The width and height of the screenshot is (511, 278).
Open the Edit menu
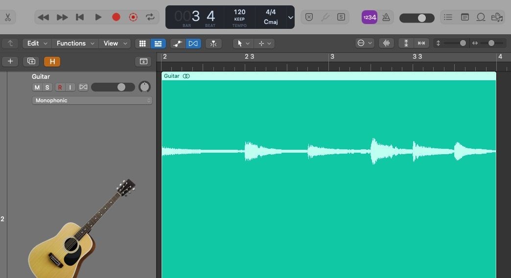point(37,44)
